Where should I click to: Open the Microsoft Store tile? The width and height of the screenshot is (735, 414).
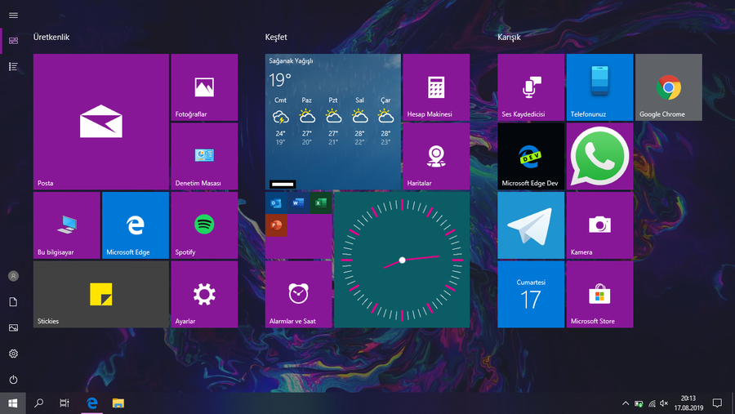pyautogui.click(x=599, y=294)
